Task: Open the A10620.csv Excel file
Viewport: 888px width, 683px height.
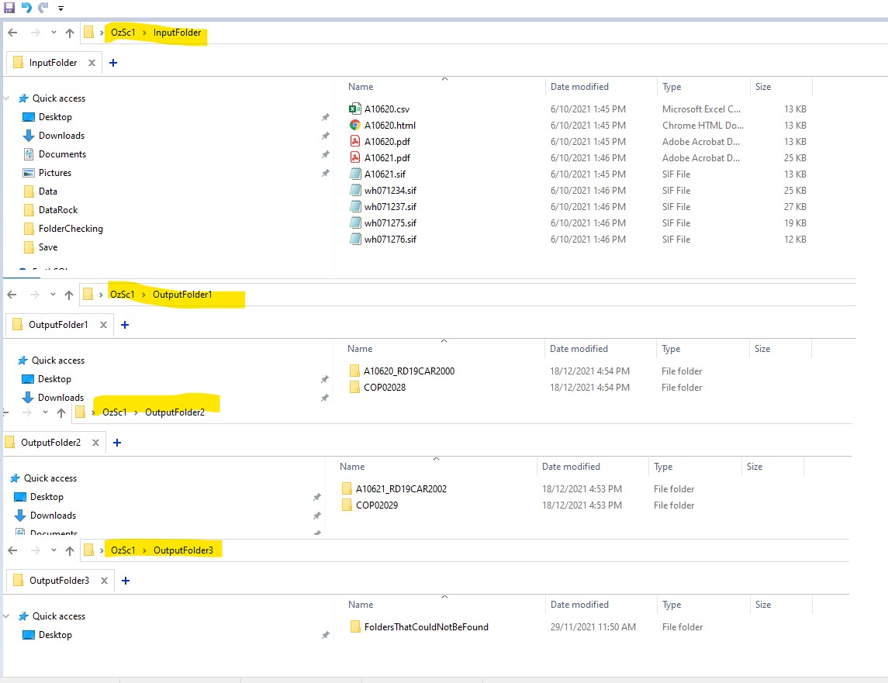Action: click(386, 109)
